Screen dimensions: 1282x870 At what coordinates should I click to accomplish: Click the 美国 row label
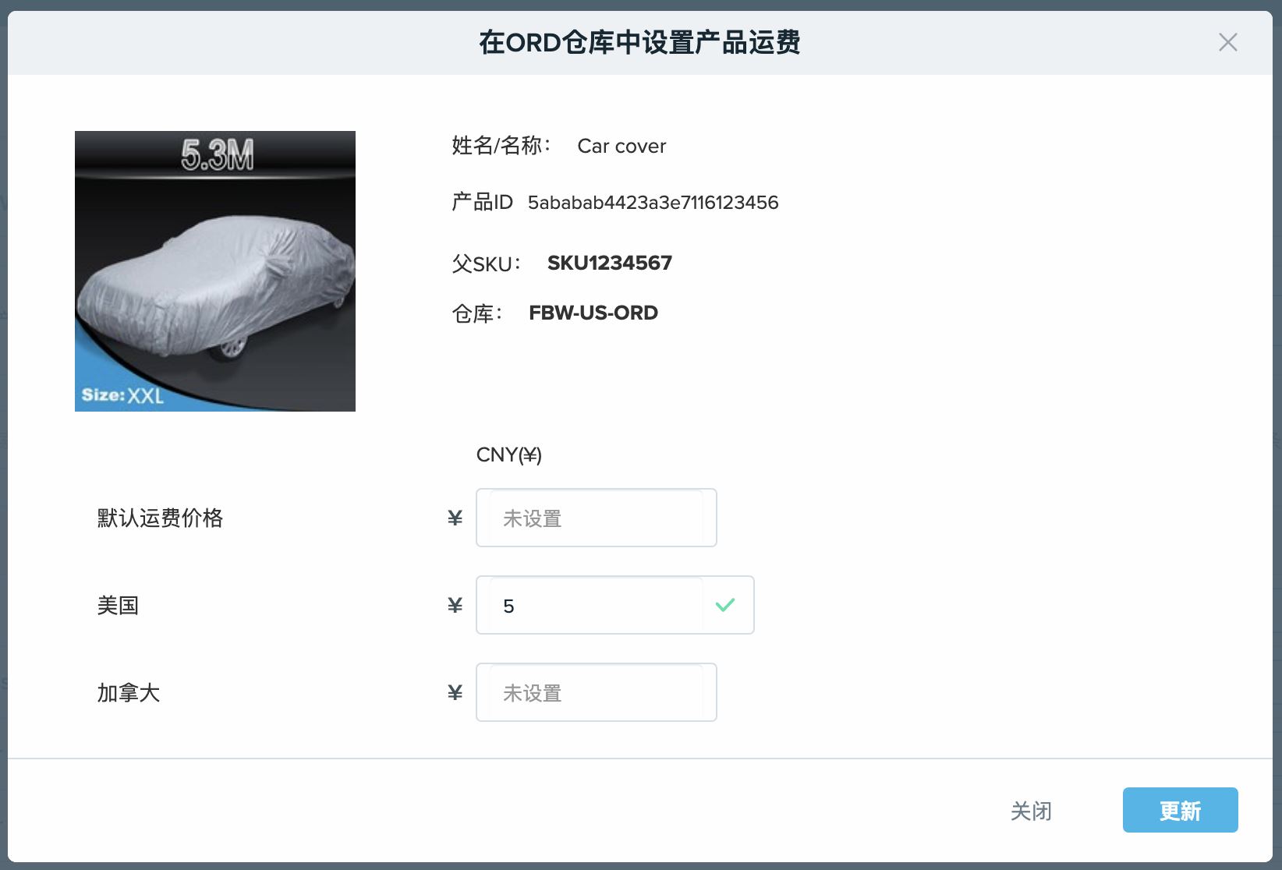click(x=118, y=605)
